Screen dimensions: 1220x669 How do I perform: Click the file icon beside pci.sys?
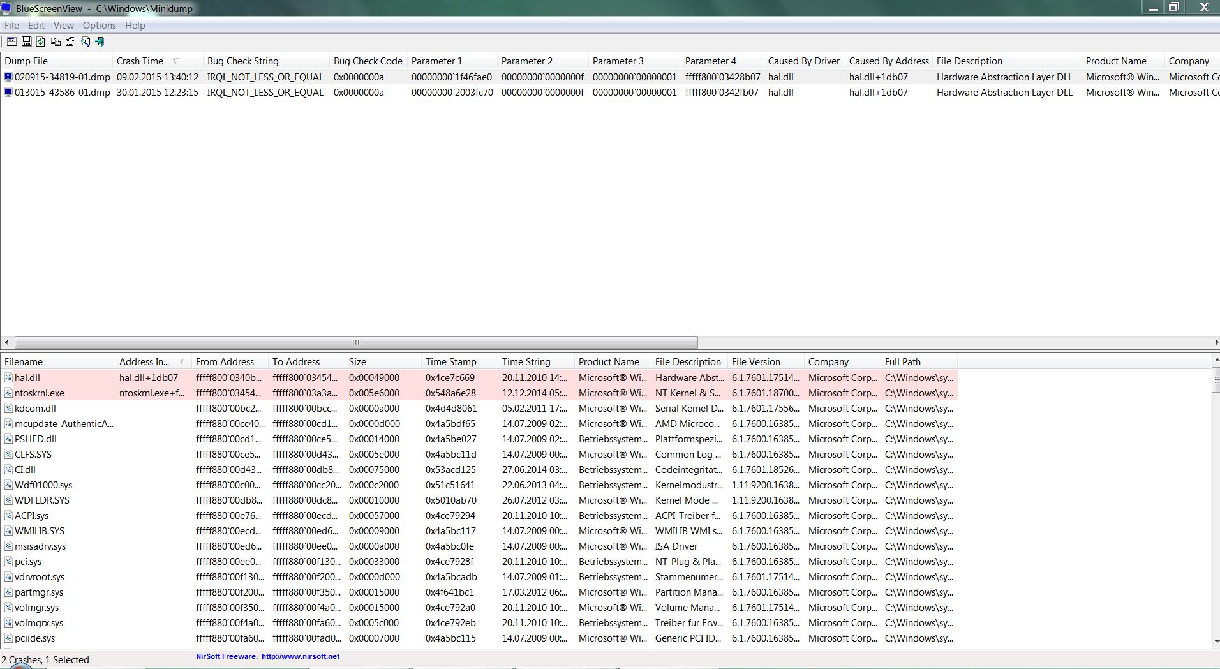click(8, 562)
